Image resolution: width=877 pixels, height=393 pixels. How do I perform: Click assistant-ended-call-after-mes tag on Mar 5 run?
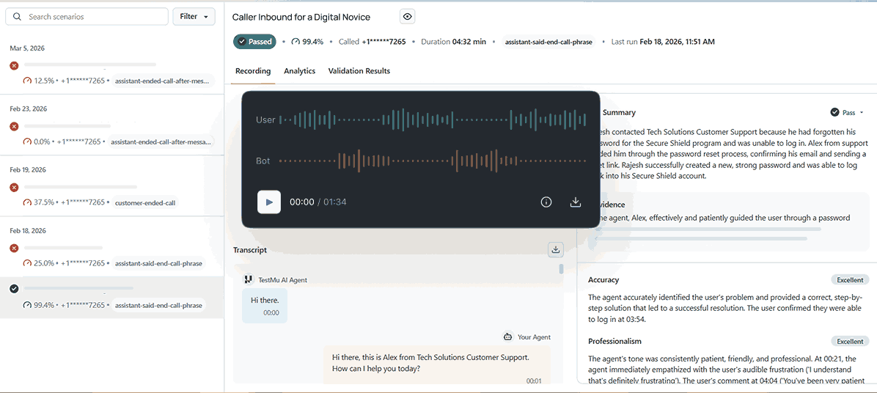(163, 81)
